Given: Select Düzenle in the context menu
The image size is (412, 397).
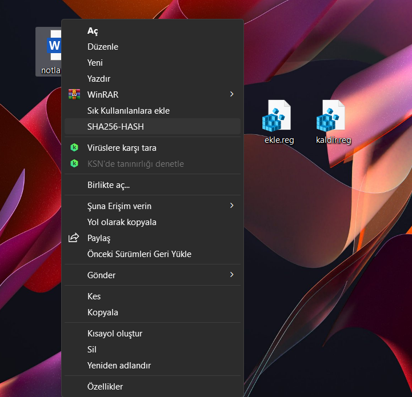Looking at the screenshot, I should [x=103, y=47].
